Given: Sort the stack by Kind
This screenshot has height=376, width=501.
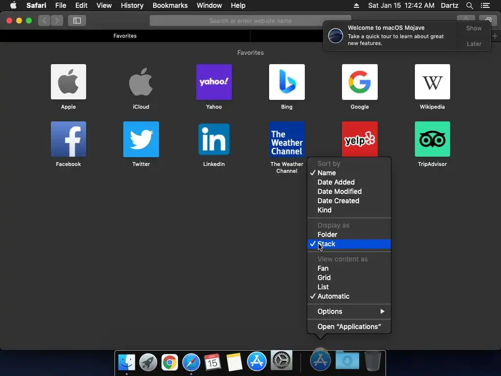Looking at the screenshot, I should [x=349, y=210].
